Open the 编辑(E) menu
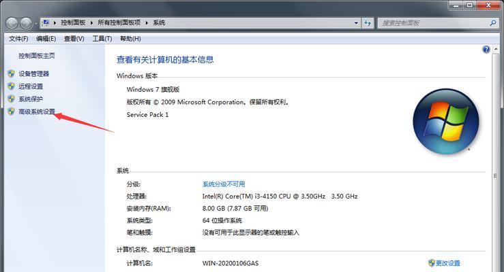Viewport: 504px width, 272px height. click(46, 39)
